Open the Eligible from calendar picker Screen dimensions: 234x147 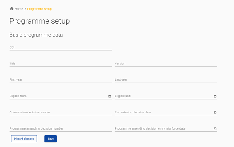pos(109,96)
